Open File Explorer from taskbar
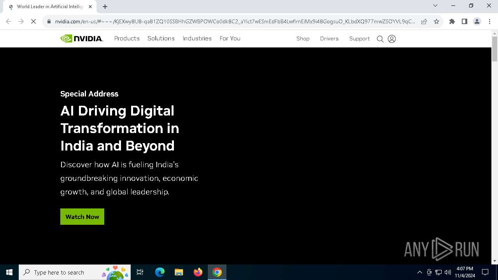 coord(179,272)
